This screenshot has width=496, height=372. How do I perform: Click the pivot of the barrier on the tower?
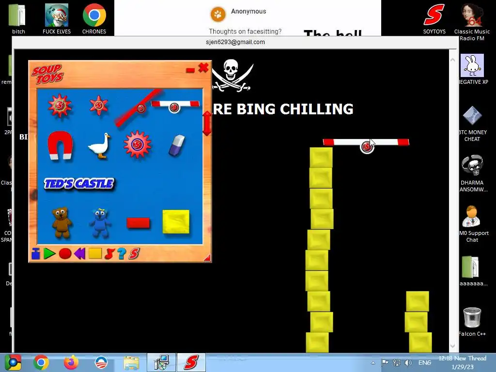point(367,146)
